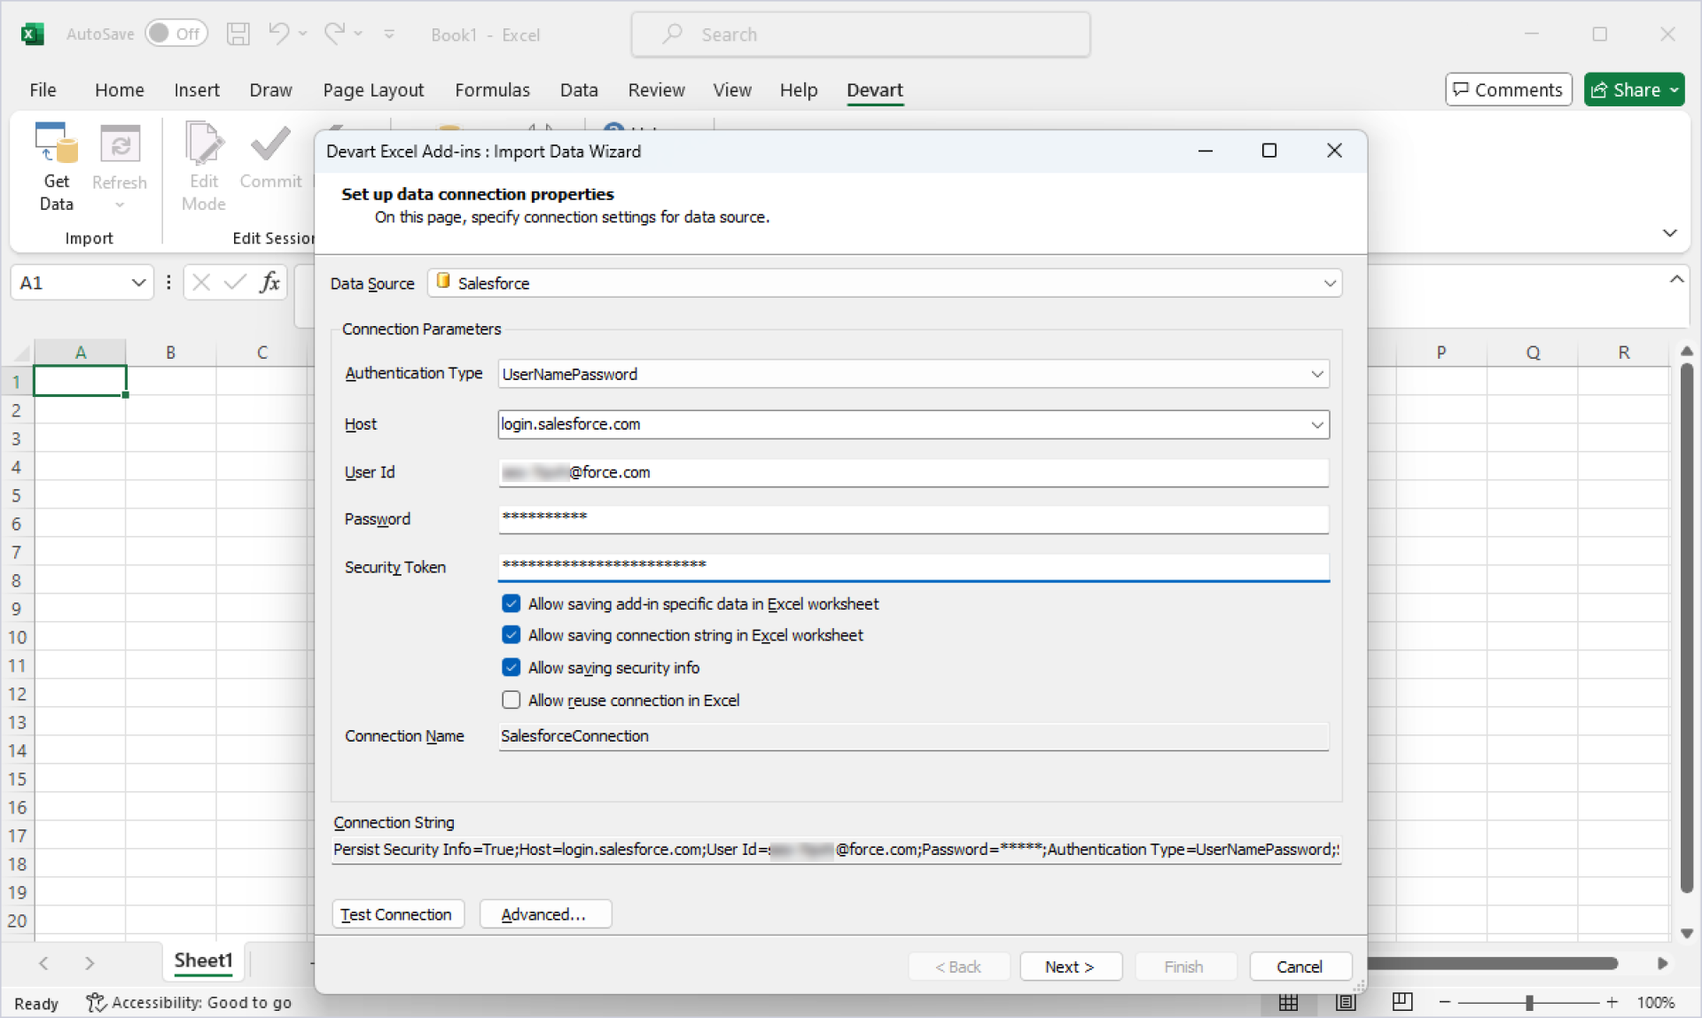This screenshot has height=1018, width=1702.
Task: Click the search magnifier icon
Action: click(x=673, y=34)
